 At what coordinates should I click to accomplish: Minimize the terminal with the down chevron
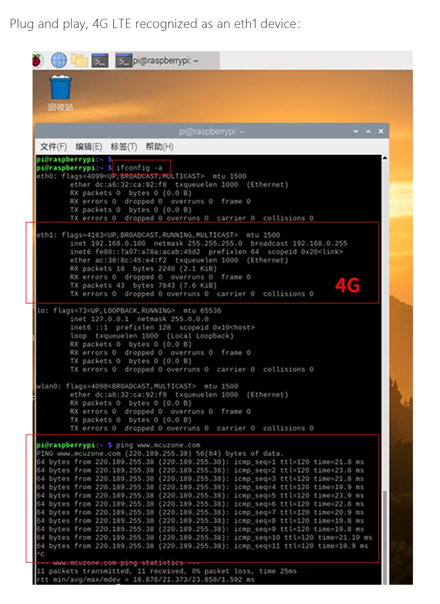tap(356, 132)
